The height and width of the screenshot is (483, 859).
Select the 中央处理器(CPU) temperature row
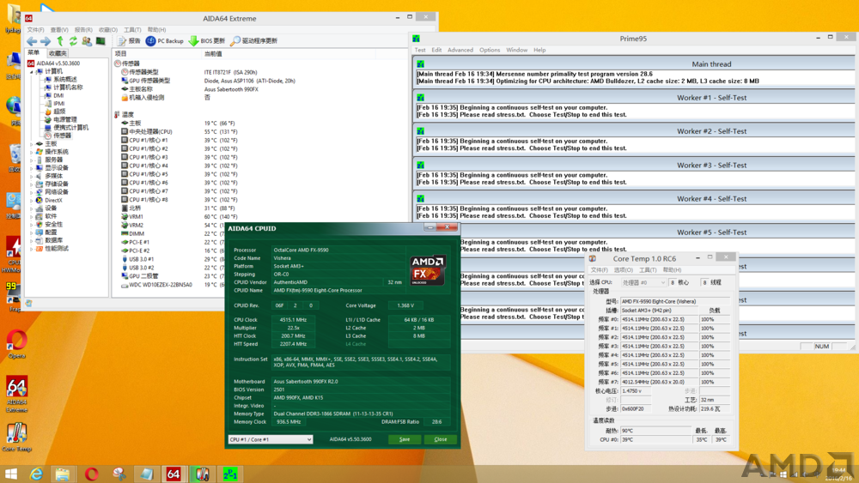click(x=150, y=132)
